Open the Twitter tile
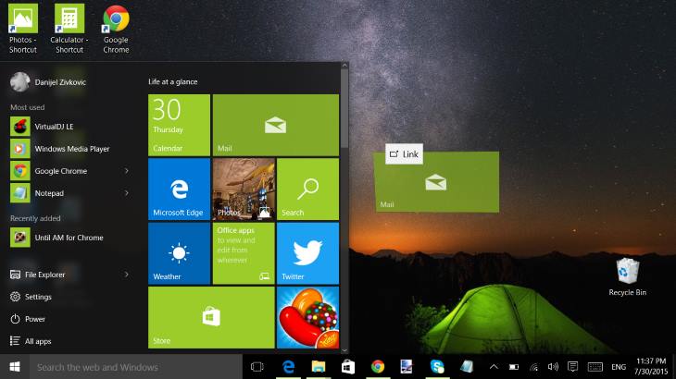Screen dimensions: 676x379 (307, 253)
